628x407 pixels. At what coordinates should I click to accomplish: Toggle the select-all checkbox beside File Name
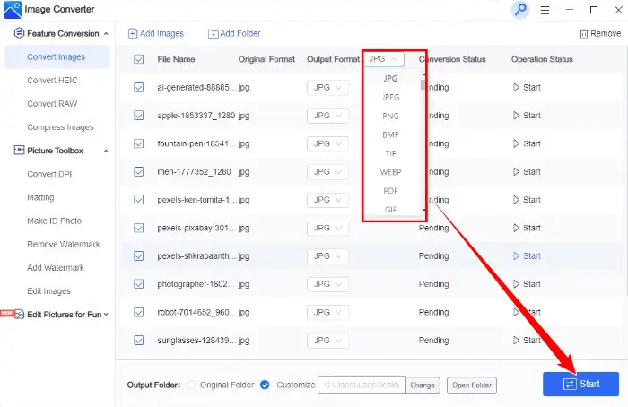138,59
